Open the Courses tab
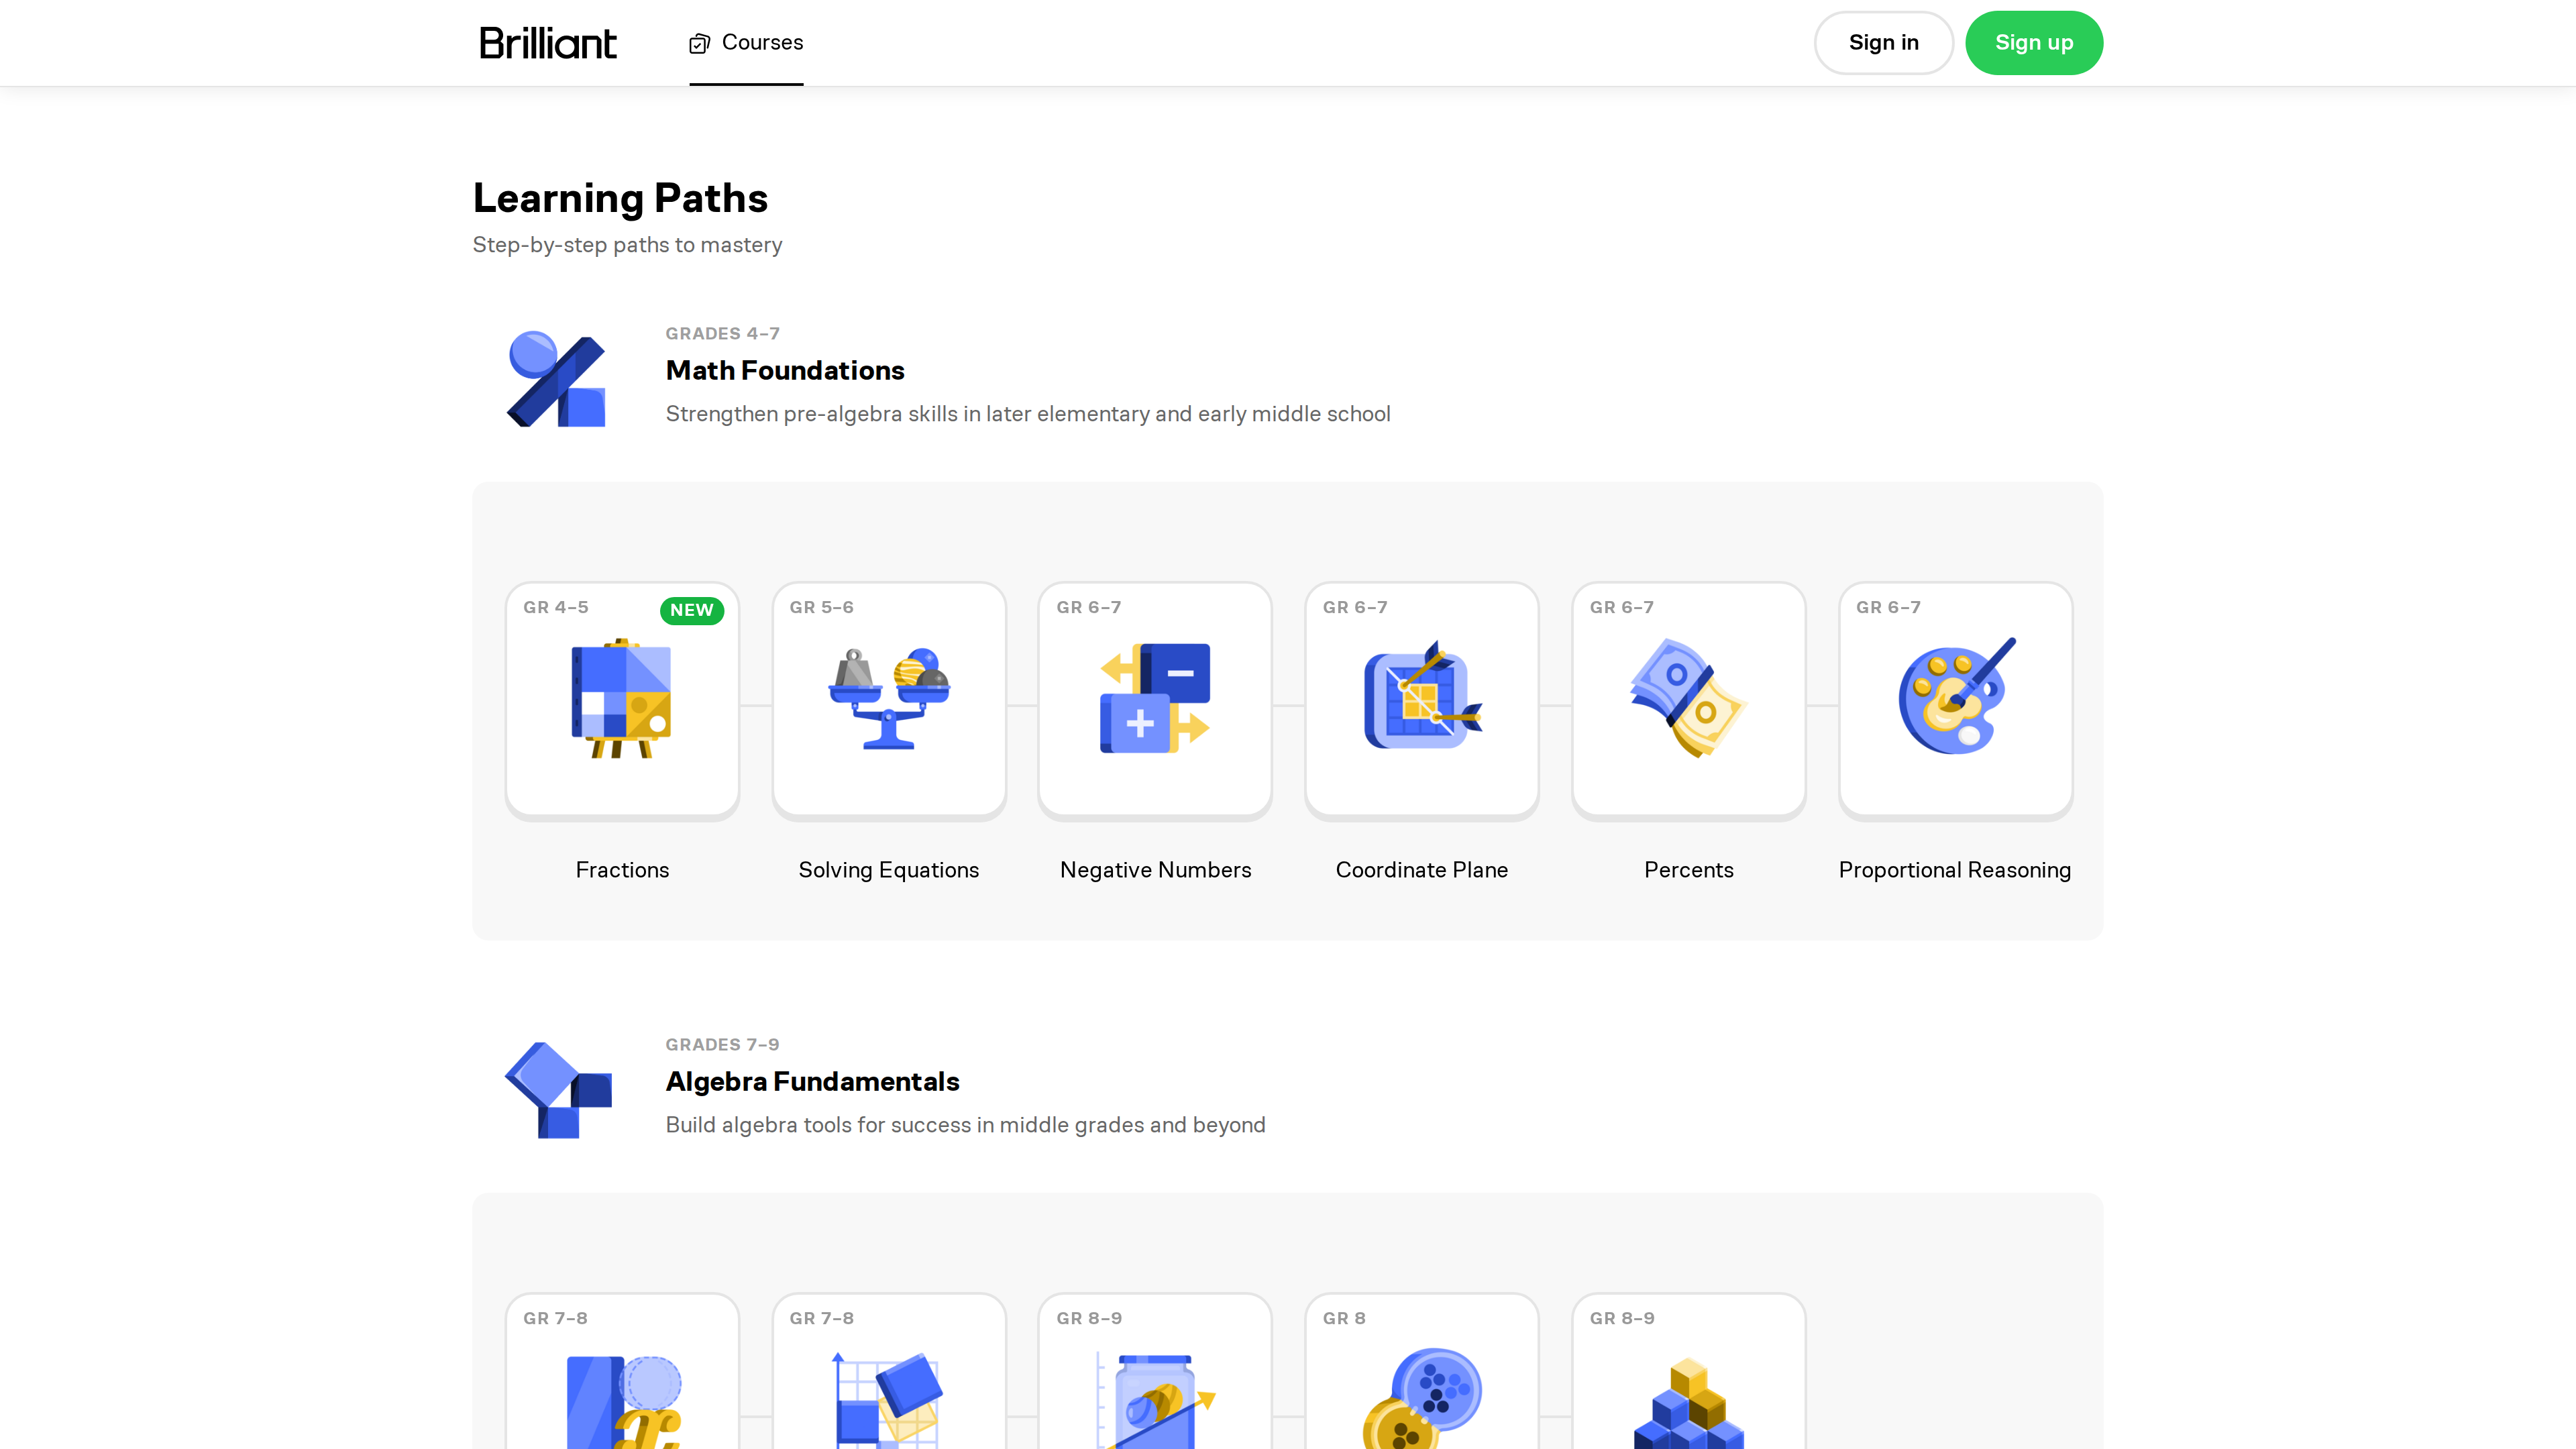The height and width of the screenshot is (1449, 2576). click(746, 43)
